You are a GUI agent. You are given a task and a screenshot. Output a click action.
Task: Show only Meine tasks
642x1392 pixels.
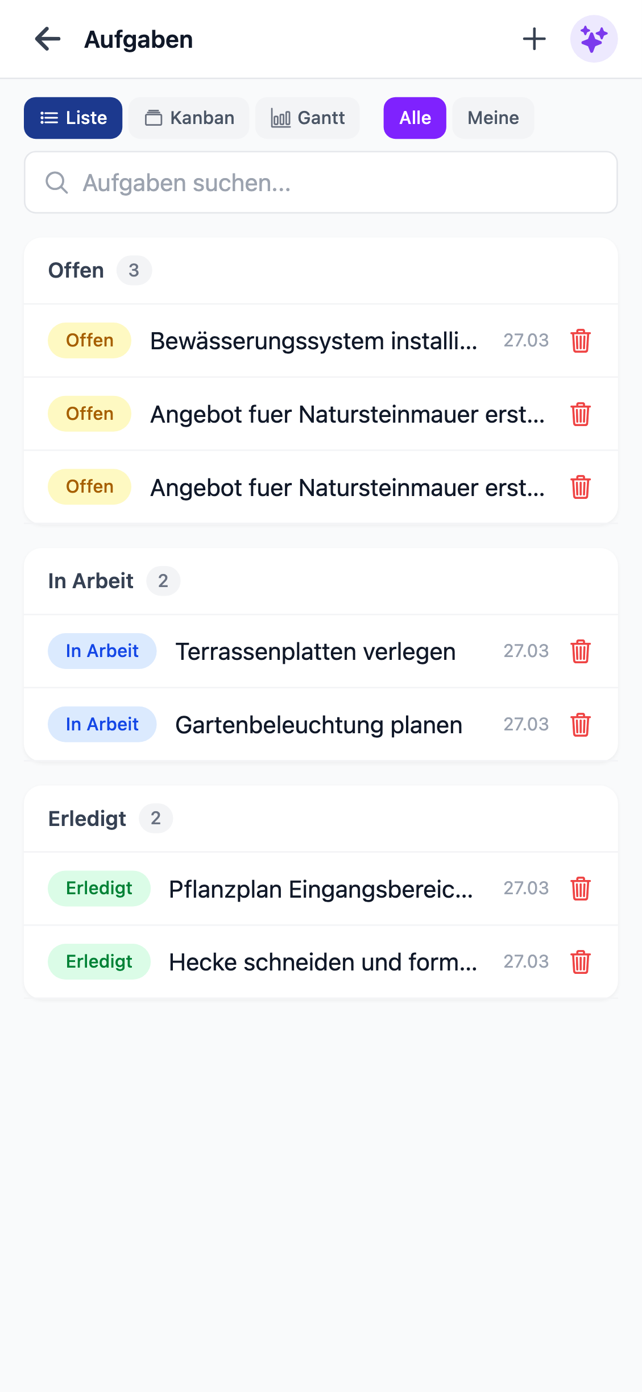pos(493,118)
